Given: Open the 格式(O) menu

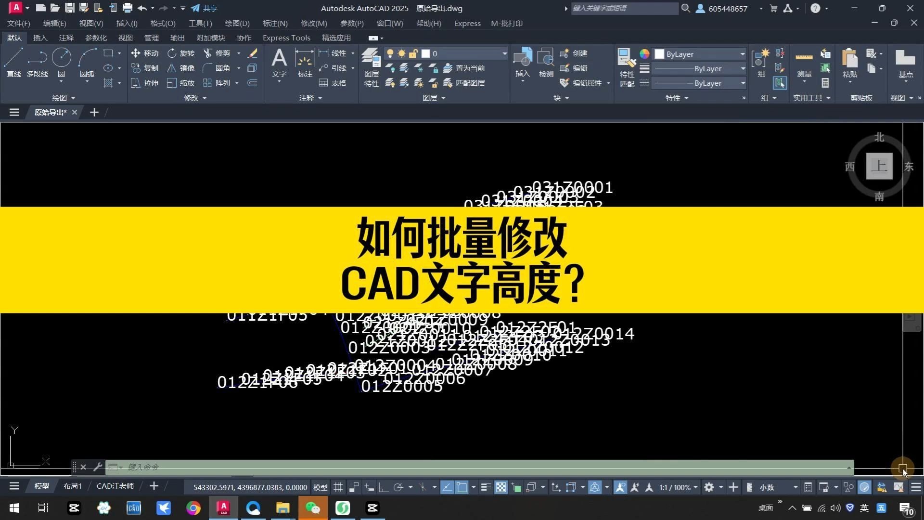Looking at the screenshot, I should point(162,23).
